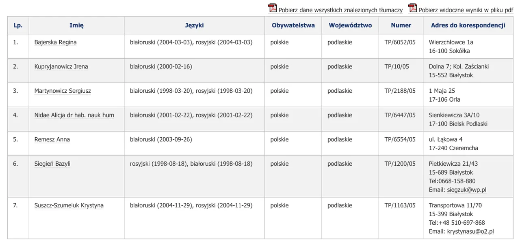Sort table by Imię column header
This screenshot has width=520, height=243.
[76, 25]
